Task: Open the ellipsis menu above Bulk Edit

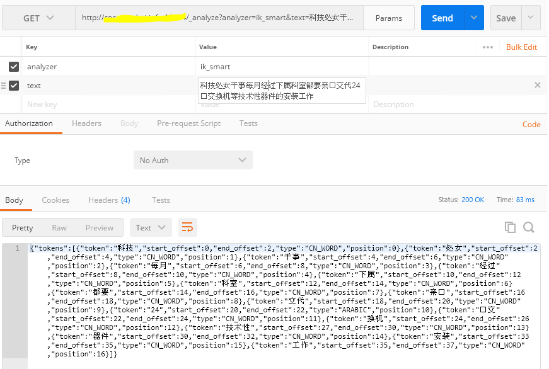Action: pos(488,47)
